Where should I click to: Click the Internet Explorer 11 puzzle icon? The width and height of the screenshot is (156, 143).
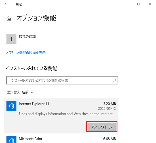tap(11, 106)
